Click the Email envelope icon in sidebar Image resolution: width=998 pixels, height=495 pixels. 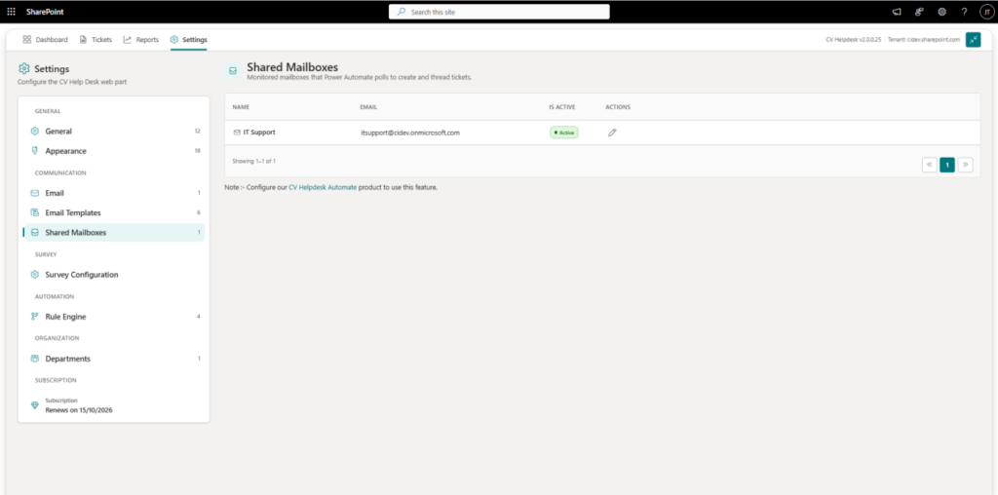click(35, 193)
